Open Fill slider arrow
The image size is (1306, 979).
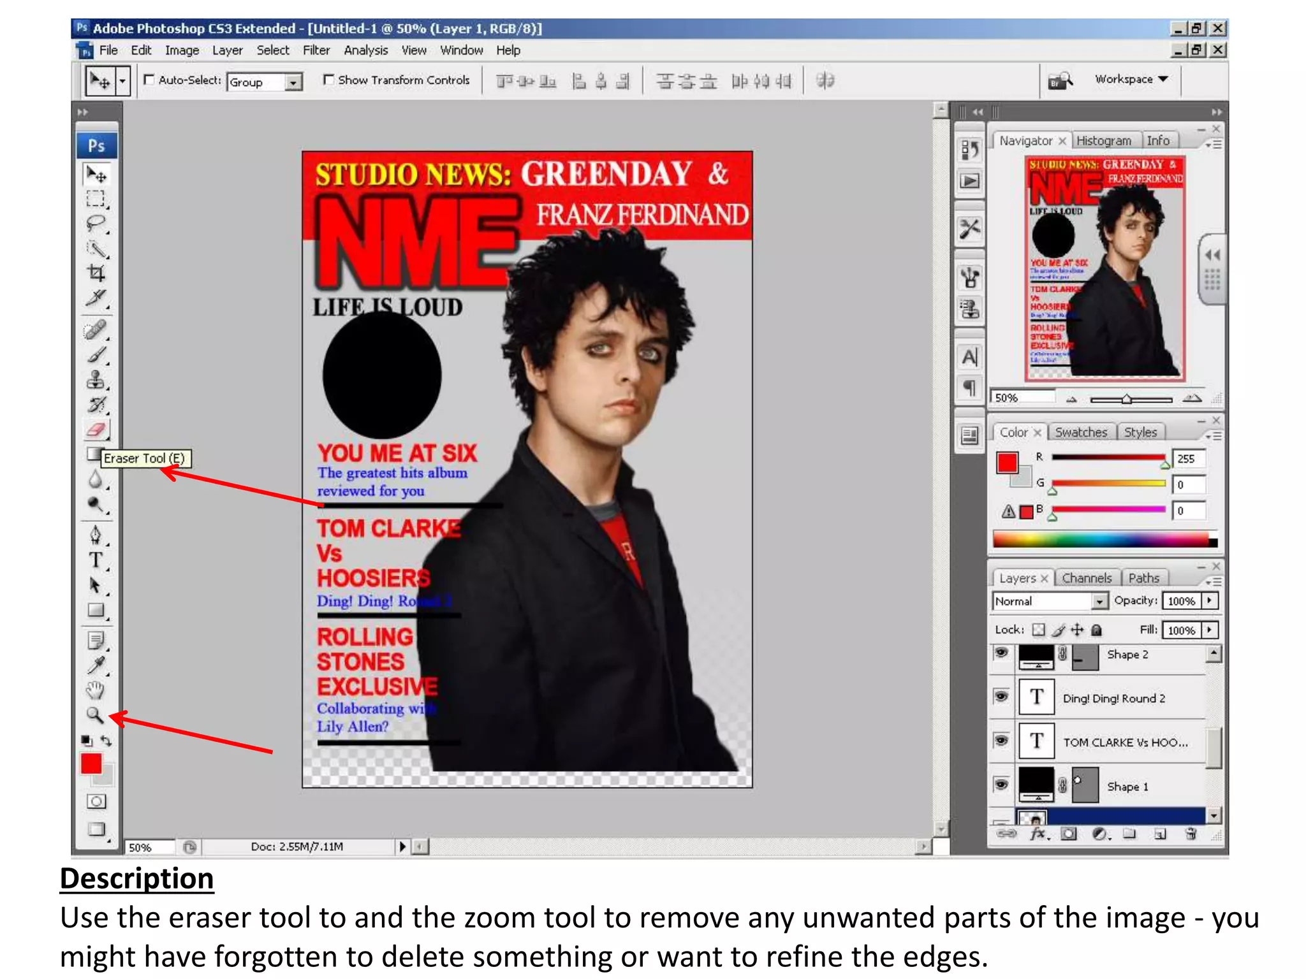[1210, 630]
